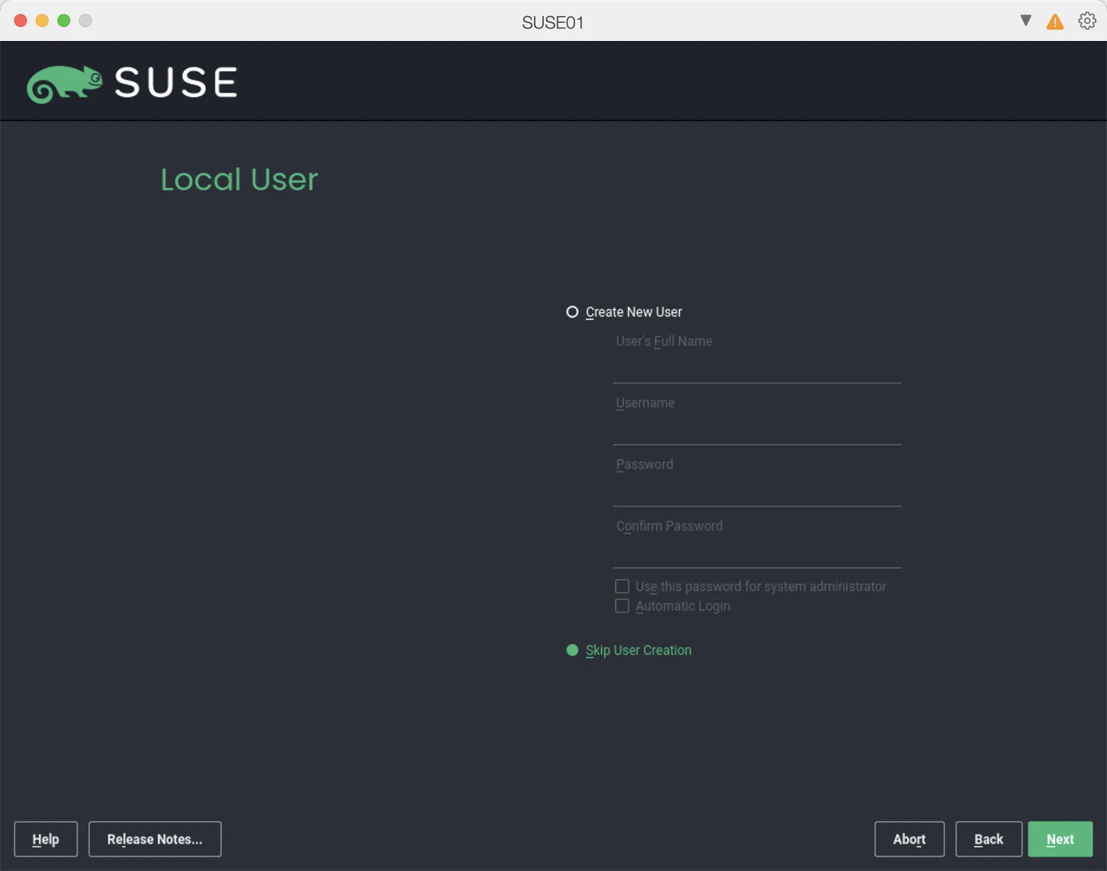Image resolution: width=1107 pixels, height=871 pixels.
Task: Minimize the SUSE01 window
Action: [42, 21]
